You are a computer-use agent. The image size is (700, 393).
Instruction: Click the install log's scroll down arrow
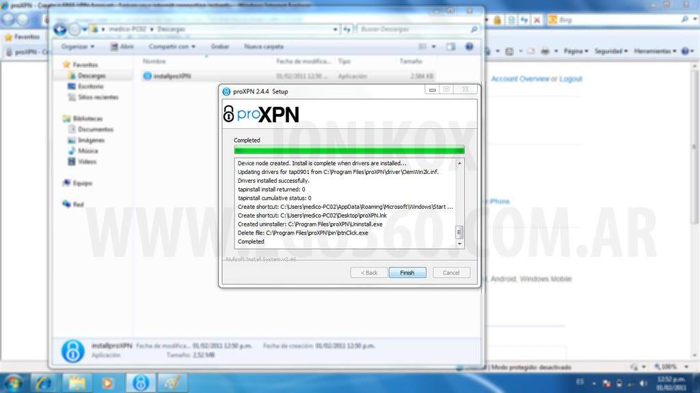(459, 244)
